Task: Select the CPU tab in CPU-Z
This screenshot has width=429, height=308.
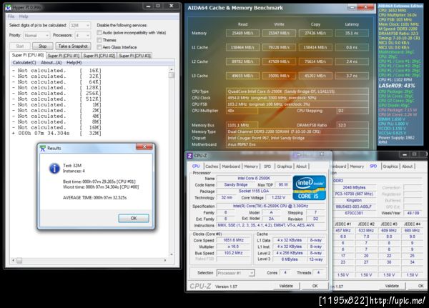Action: click(x=196, y=166)
